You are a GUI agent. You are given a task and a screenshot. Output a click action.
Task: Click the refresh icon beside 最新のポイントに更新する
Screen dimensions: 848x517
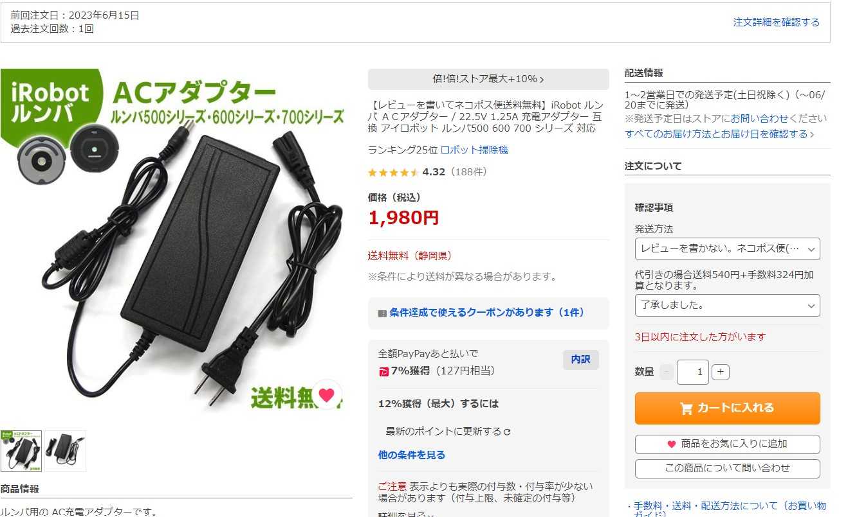coord(507,432)
